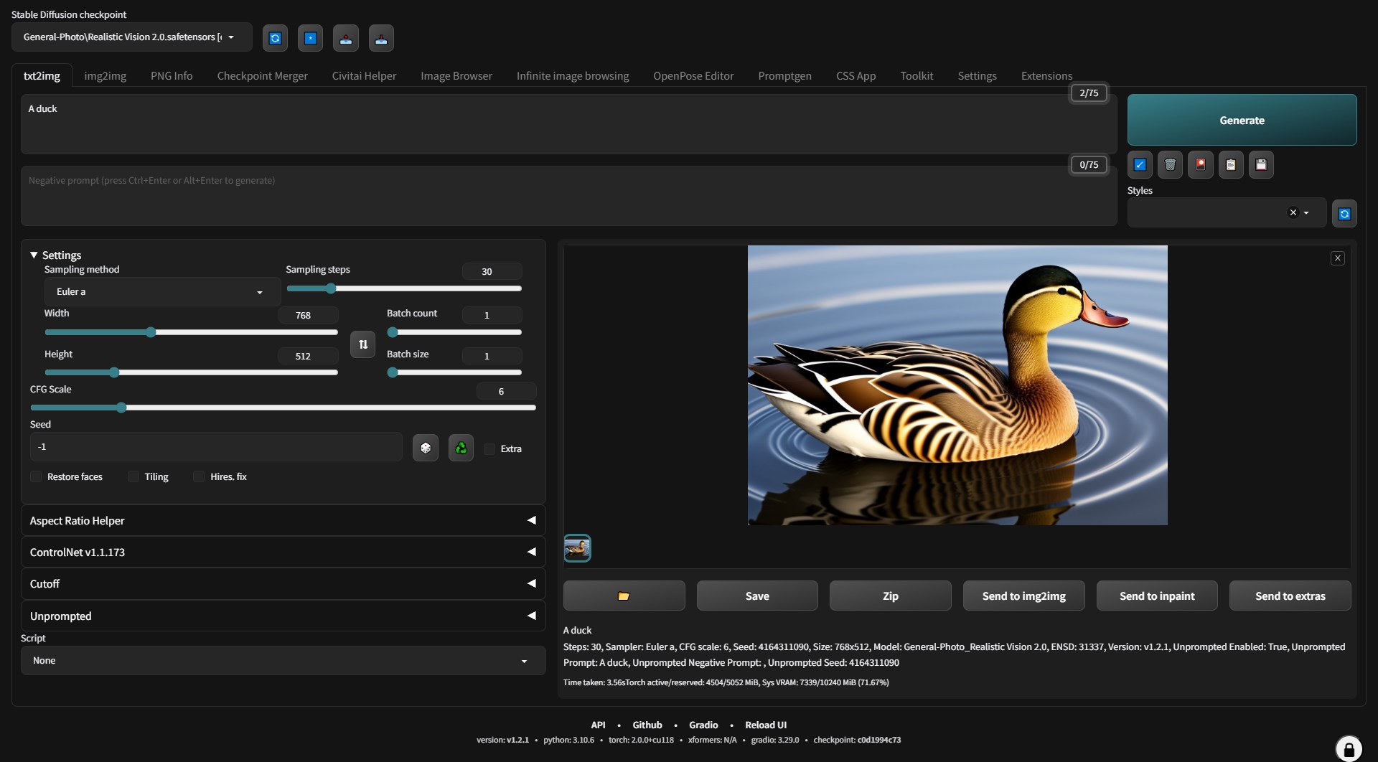Click the clipboard icon under Generate
1378x762 pixels.
point(1230,165)
